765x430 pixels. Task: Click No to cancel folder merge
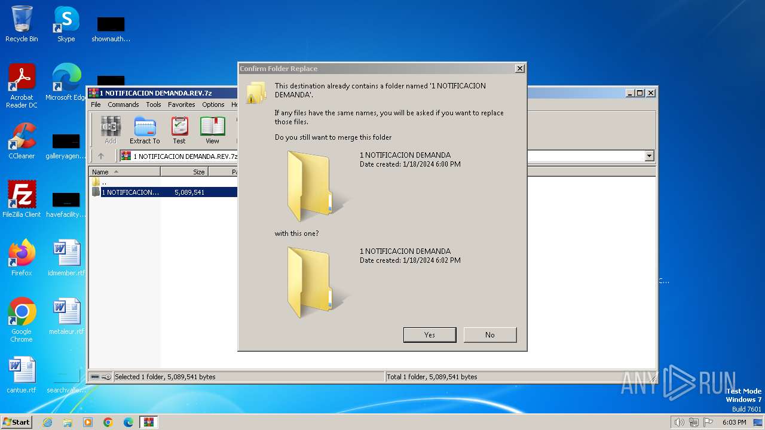490,335
